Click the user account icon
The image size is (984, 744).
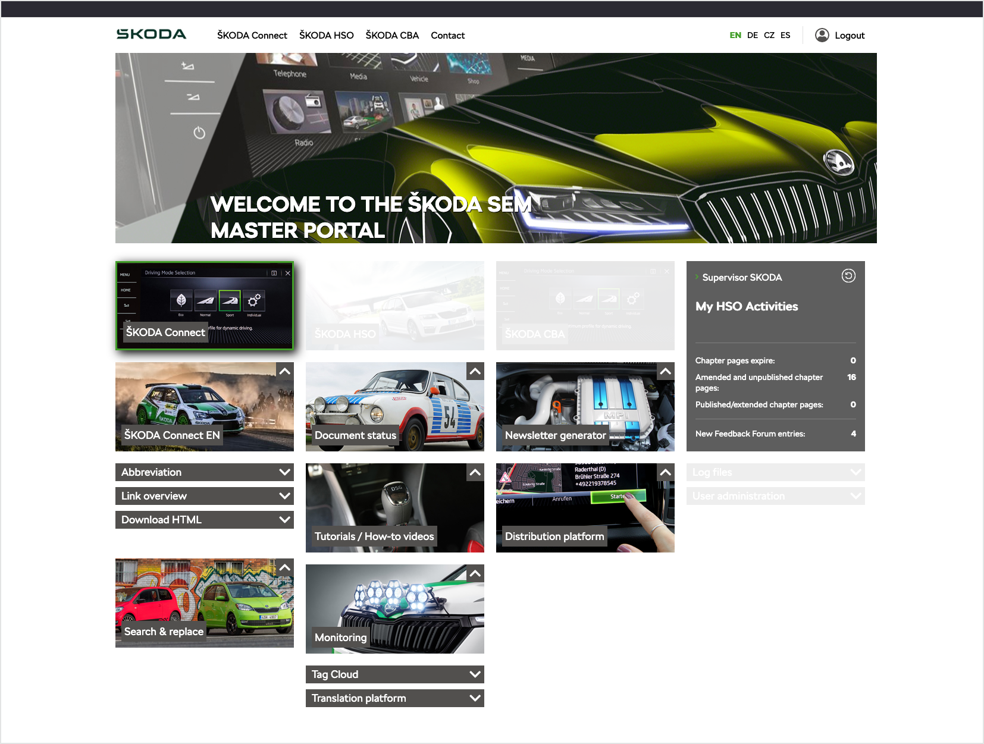(822, 35)
